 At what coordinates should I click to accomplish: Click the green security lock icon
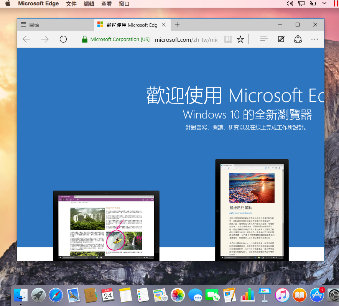[x=85, y=39]
